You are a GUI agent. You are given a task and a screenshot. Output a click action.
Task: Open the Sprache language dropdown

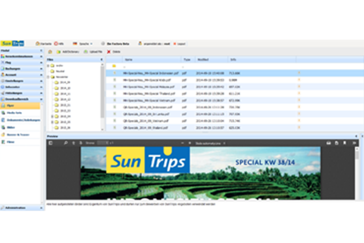click(83, 44)
